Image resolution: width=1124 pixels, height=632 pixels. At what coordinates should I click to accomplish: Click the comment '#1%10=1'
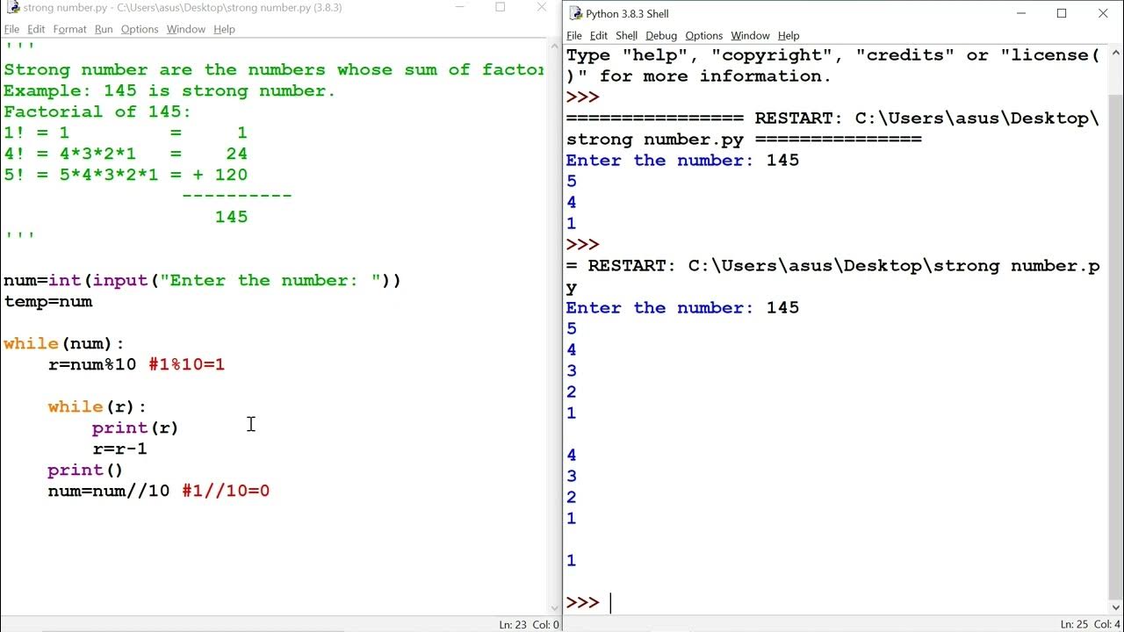pyautogui.click(x=187, y=364)
